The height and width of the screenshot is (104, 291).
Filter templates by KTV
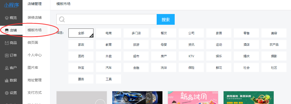(x=191, y=56)
